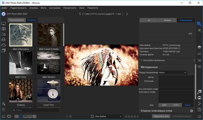Switch to the Пресеты tab

pos(32,20)
